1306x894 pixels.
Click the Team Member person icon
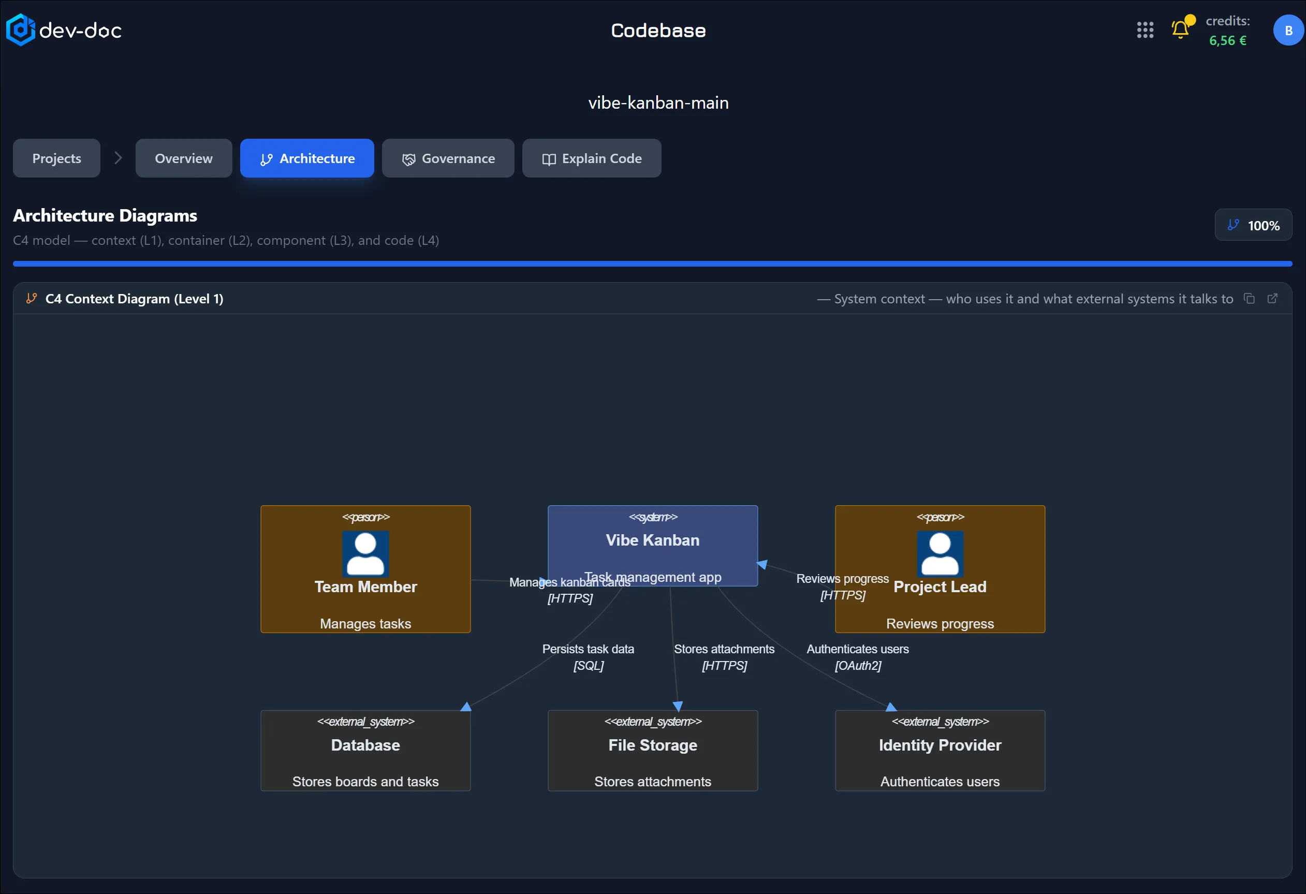click(365, 554)
